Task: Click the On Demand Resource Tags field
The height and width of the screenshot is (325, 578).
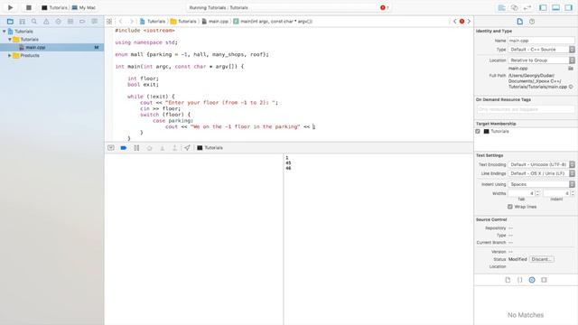Action: pyautogui.click(x=526, y=109)
